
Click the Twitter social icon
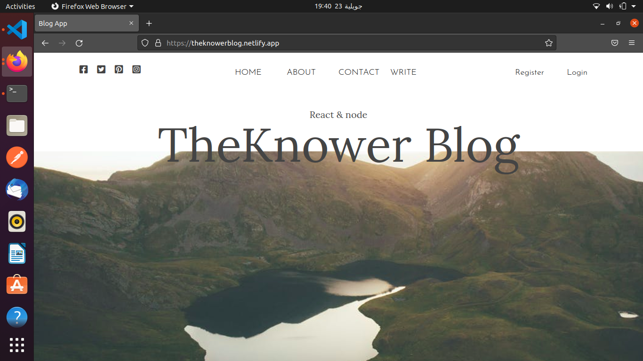click(x=101, y=70)
